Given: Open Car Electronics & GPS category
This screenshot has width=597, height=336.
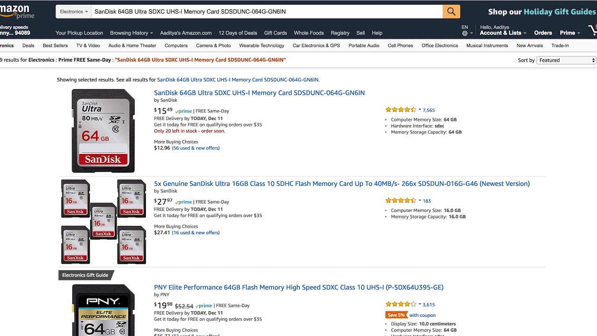Looking at the screenshot, I should pyautogui.click(x=316, y=46).
